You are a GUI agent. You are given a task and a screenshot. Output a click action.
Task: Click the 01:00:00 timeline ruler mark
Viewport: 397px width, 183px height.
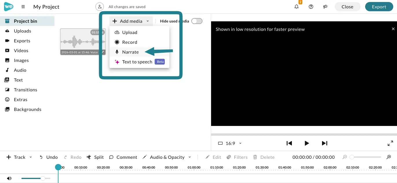click(194, 167)
